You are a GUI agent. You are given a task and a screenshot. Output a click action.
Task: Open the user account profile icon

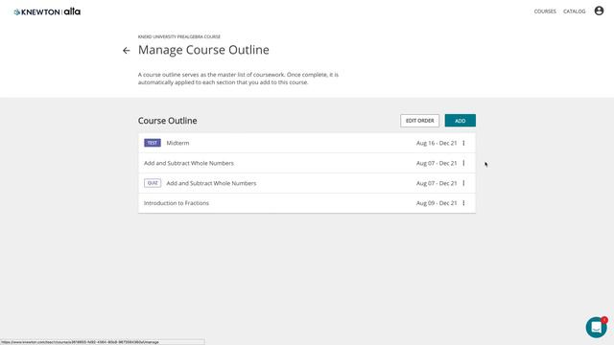click(599, 11)
